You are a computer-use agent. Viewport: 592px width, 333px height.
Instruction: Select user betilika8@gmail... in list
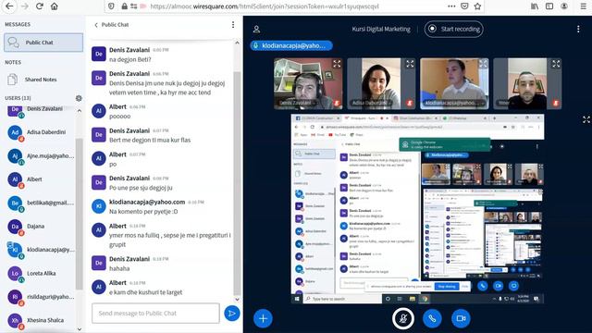41,203
